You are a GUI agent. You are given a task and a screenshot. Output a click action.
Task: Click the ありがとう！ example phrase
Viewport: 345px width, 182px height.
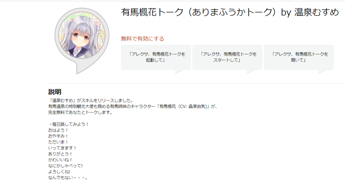point(60,154)
